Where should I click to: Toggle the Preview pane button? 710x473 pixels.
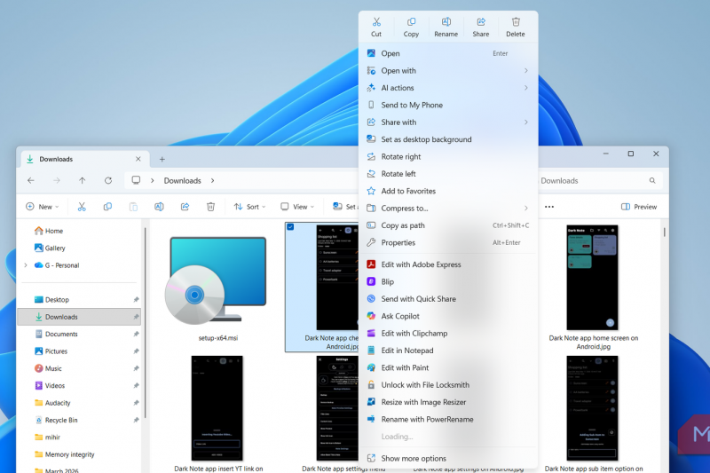click(x=639, y=207)
